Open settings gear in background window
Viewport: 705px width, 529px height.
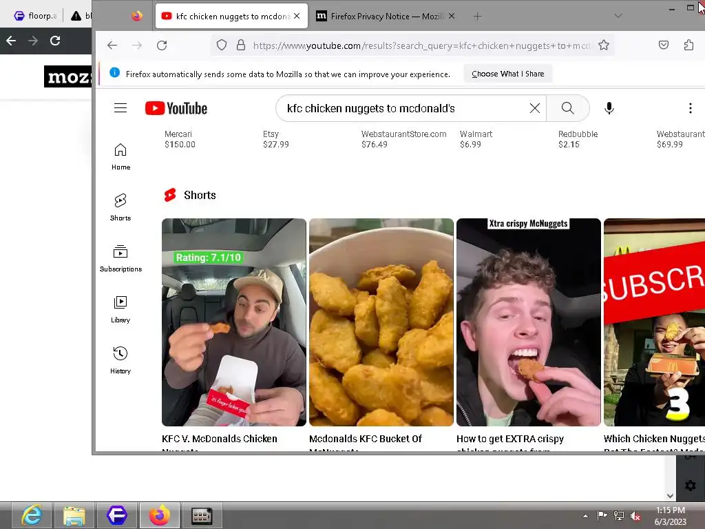690,486
